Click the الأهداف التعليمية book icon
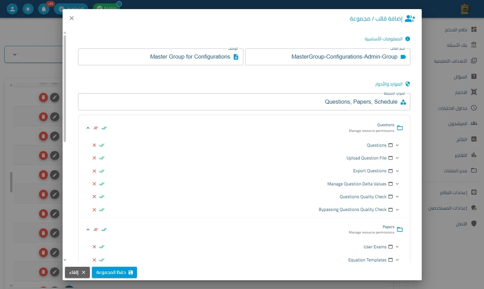 (474, 61)
